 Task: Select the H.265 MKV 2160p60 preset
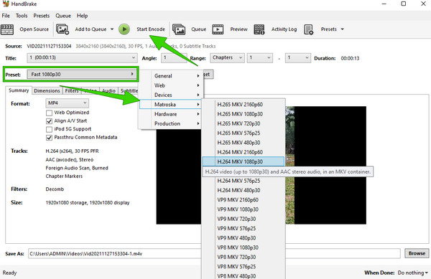point(244,105)
